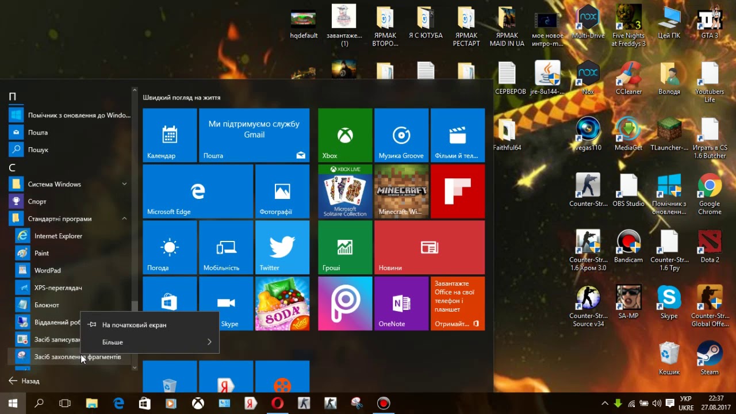Viewport: 736px width, 414px height.
Task: Expand the Система Windows folder
Action: pos(69,184)
